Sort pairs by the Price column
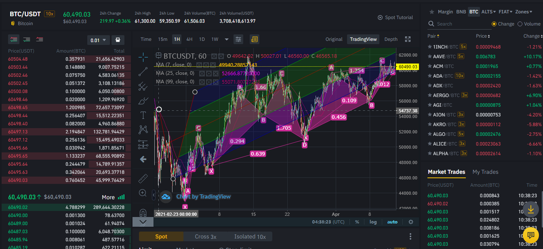543x249 pixels. (483, 36)
